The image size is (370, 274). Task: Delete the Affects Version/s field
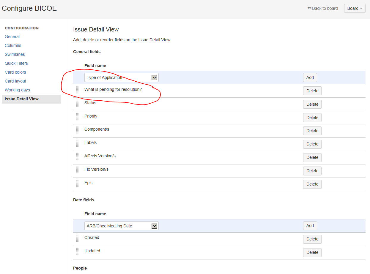[312, 157]
